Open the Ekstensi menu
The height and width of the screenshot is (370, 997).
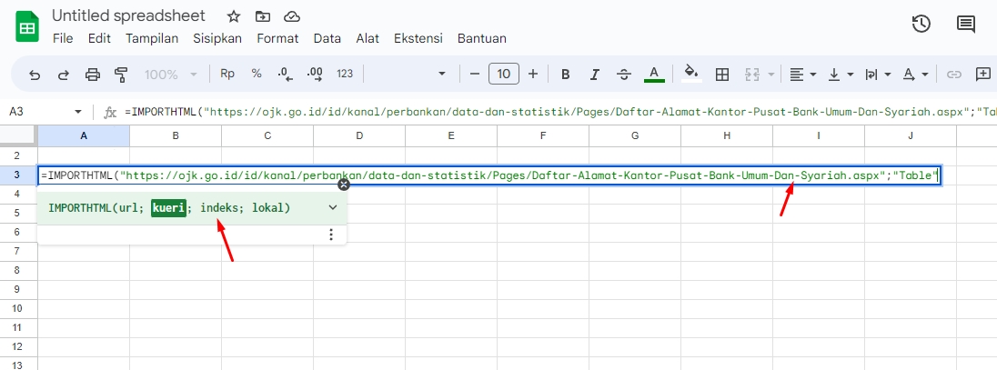coord(418,38)
